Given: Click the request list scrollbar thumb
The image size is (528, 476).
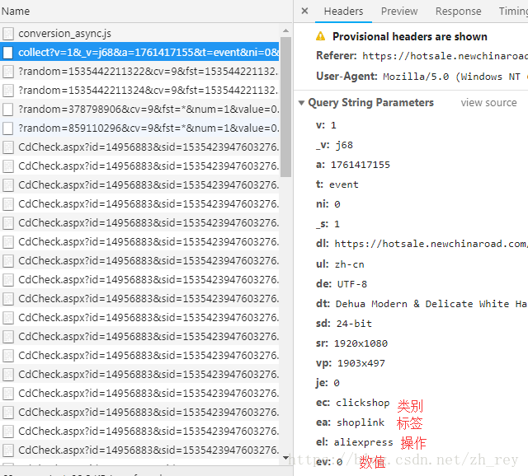Looking at the screenshot, I should tap(286, 106).
